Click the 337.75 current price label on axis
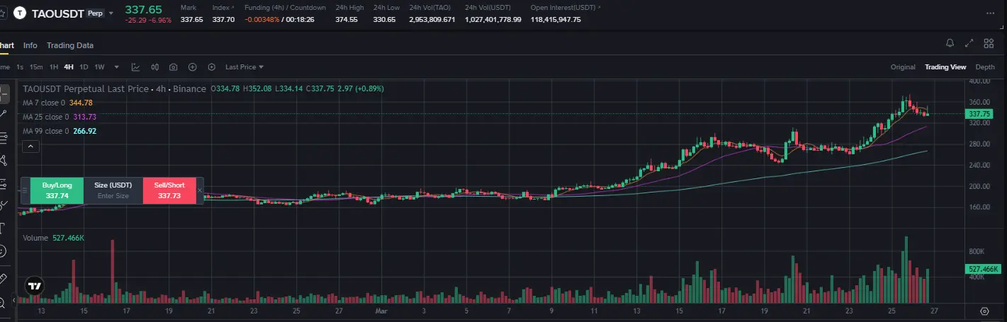1007x322 pixels. pyautogui.click(x=979, y=114)
